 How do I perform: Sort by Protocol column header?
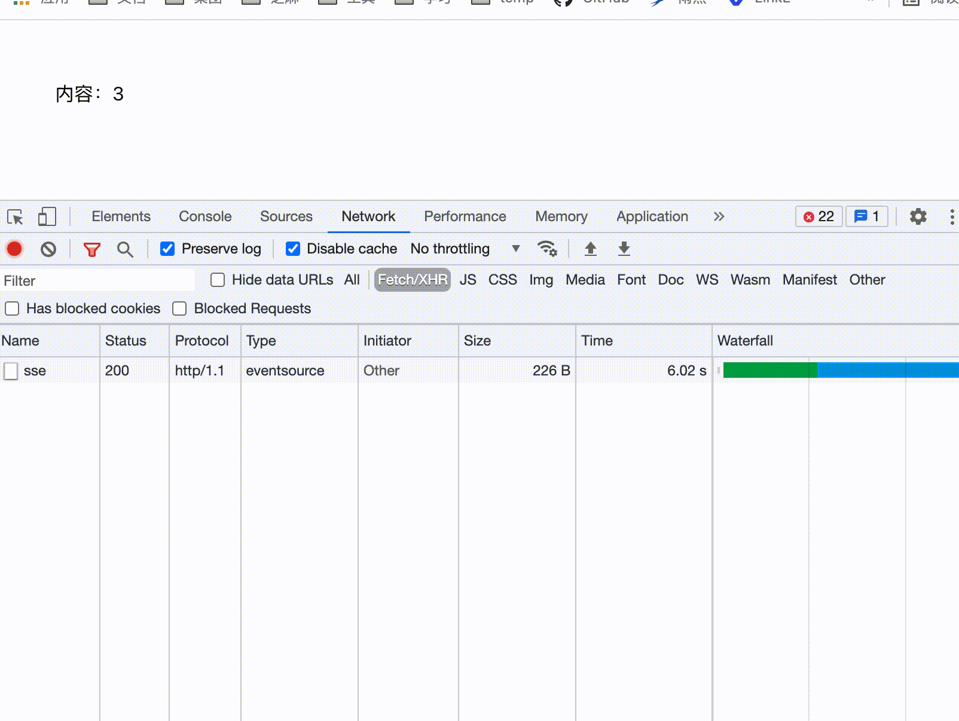[205, 341]
